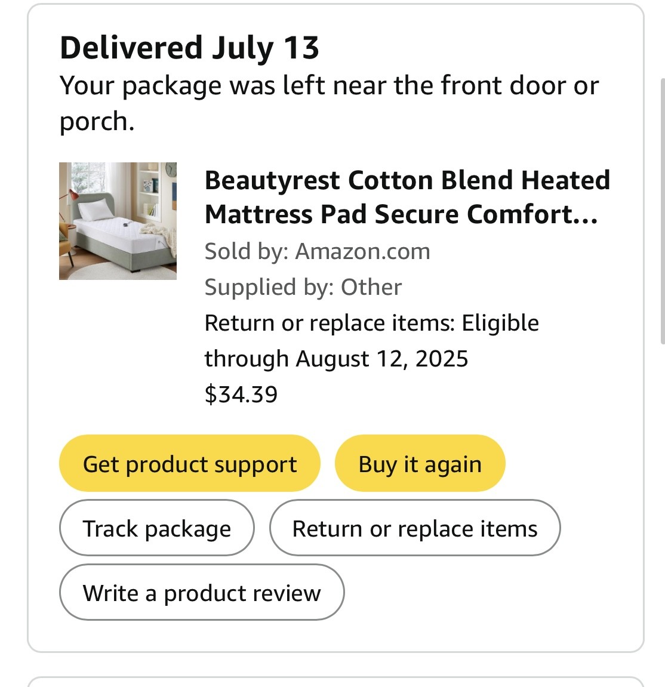Open Get product support
This screenshot has height=687, width=665.
pyautogui.click(x=190, y=463)
